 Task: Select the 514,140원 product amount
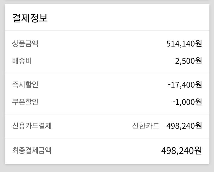point(184,44)
